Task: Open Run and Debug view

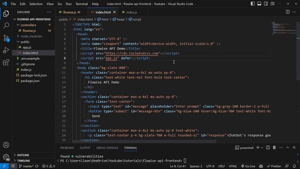Action: pyautogui.click(x=6, y=50)
